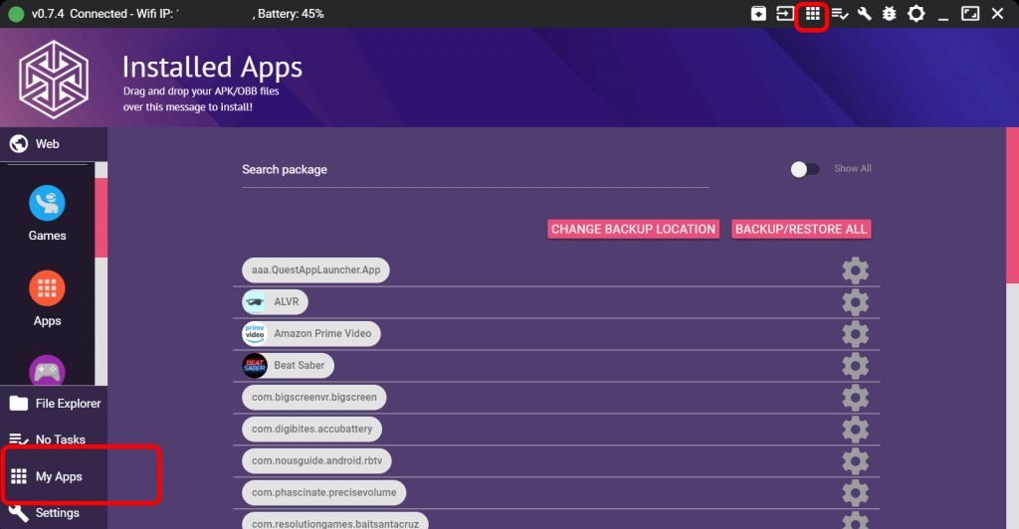
Task: Open the tasks checklist icon in top bar
Action: (840, 14)
